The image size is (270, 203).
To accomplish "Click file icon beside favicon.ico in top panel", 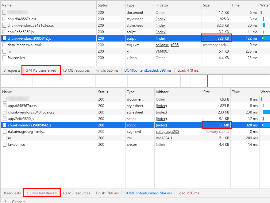I will tap(4, 58).
